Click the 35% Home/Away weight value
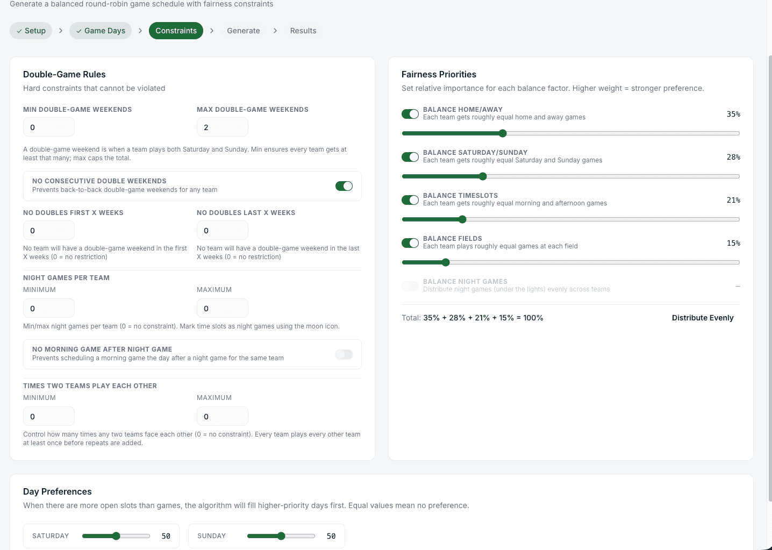 733,114
